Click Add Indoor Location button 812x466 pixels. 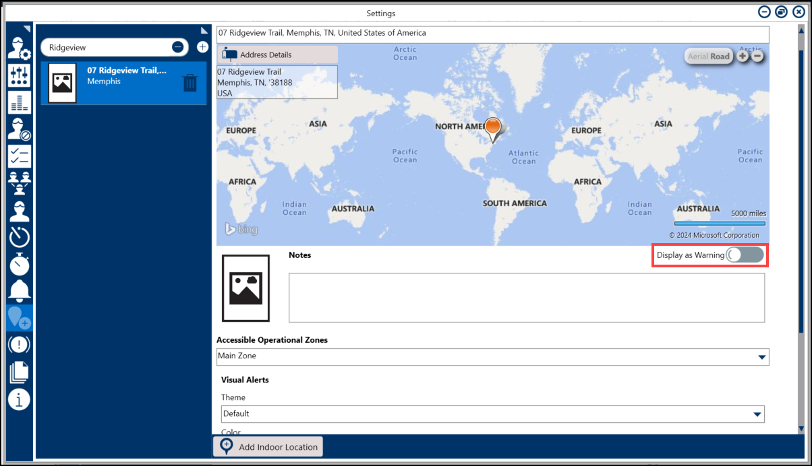[268, 447]
